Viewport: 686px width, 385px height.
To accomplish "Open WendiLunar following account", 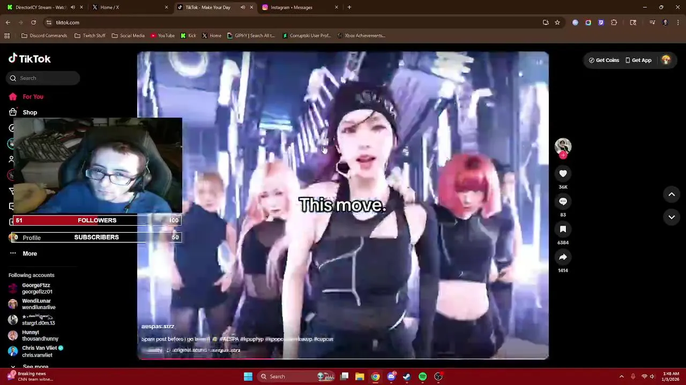I will (x=39, y=304).
